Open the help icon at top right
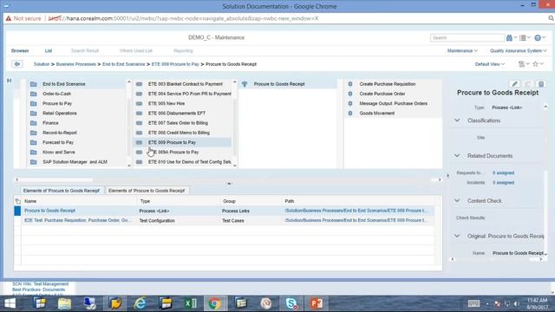The height and width of the screenshot is (312, 555). click(538, 37)
